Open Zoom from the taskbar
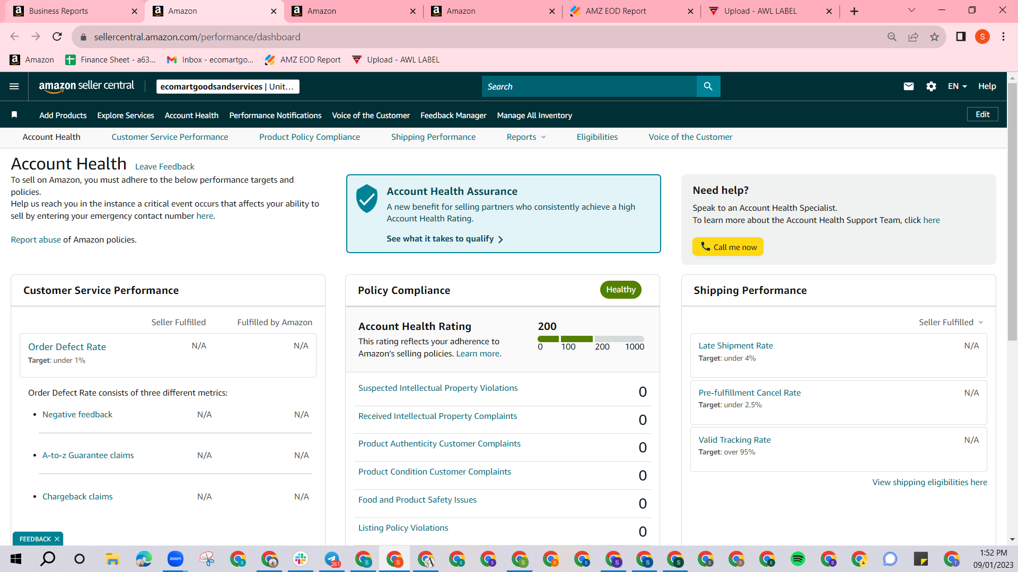This screenshot has width=1018, height=572. pyautogui.click(x=175, y=559)
